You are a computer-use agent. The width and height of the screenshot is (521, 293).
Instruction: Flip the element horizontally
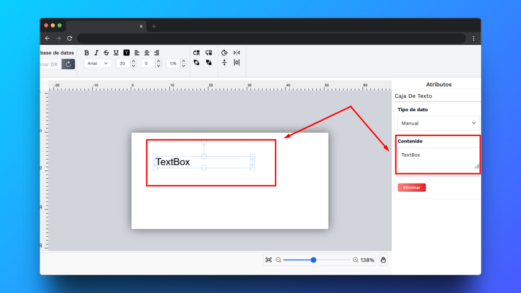click(237, 52)
